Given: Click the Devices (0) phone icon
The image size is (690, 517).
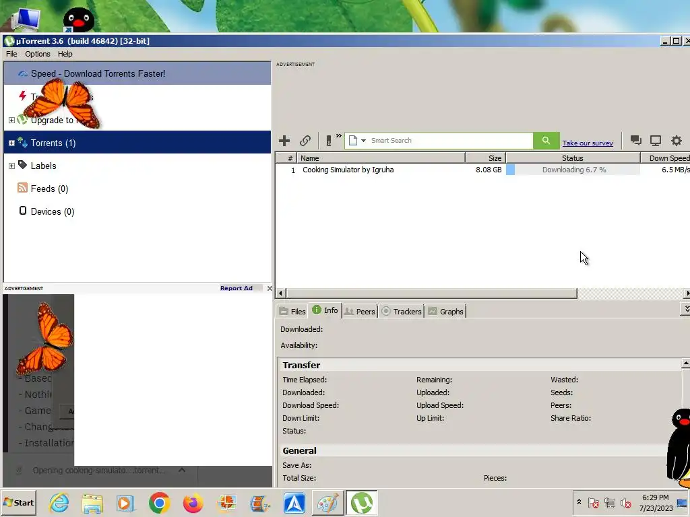Looking at the screenshot, I should pos(23,211).
